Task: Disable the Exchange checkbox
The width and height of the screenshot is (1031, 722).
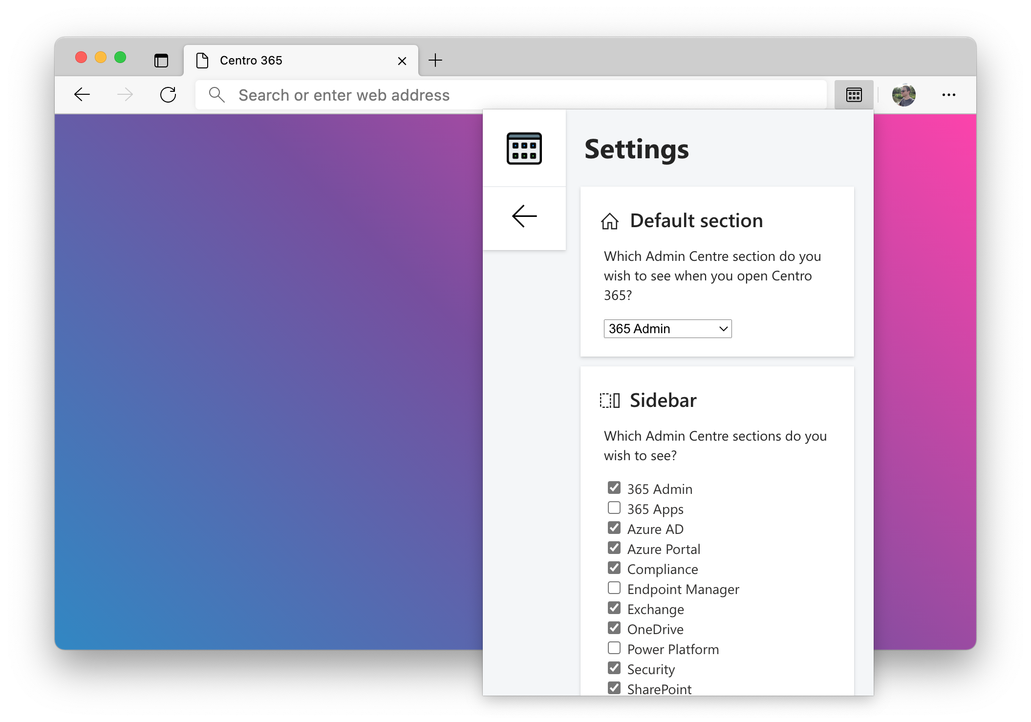Action: click(x=614, y=608)
